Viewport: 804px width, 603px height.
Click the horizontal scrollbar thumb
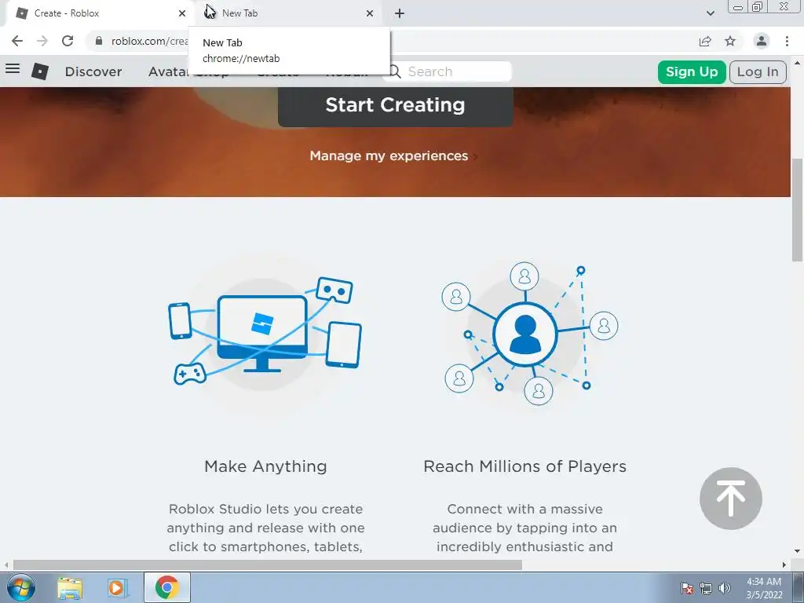point(268,565)
